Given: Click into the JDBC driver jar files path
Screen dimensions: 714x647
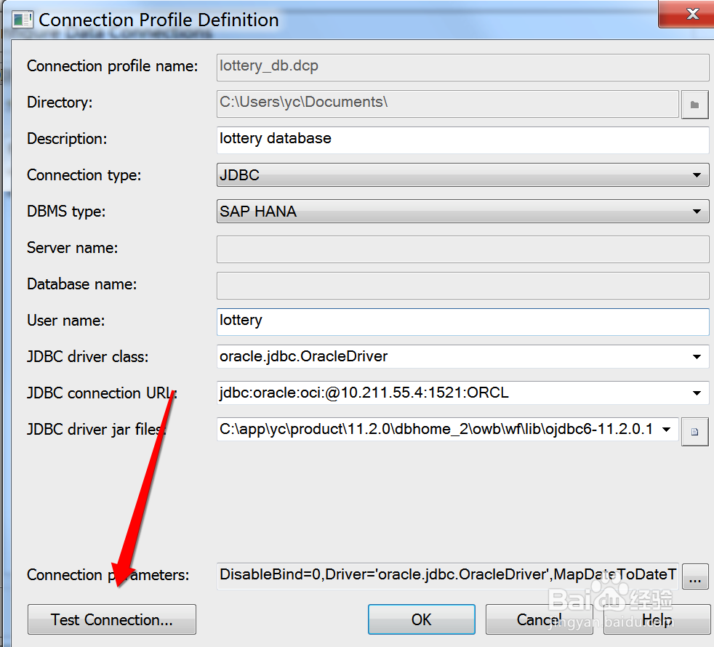Looking at the screenshot, I should point(436,430).
